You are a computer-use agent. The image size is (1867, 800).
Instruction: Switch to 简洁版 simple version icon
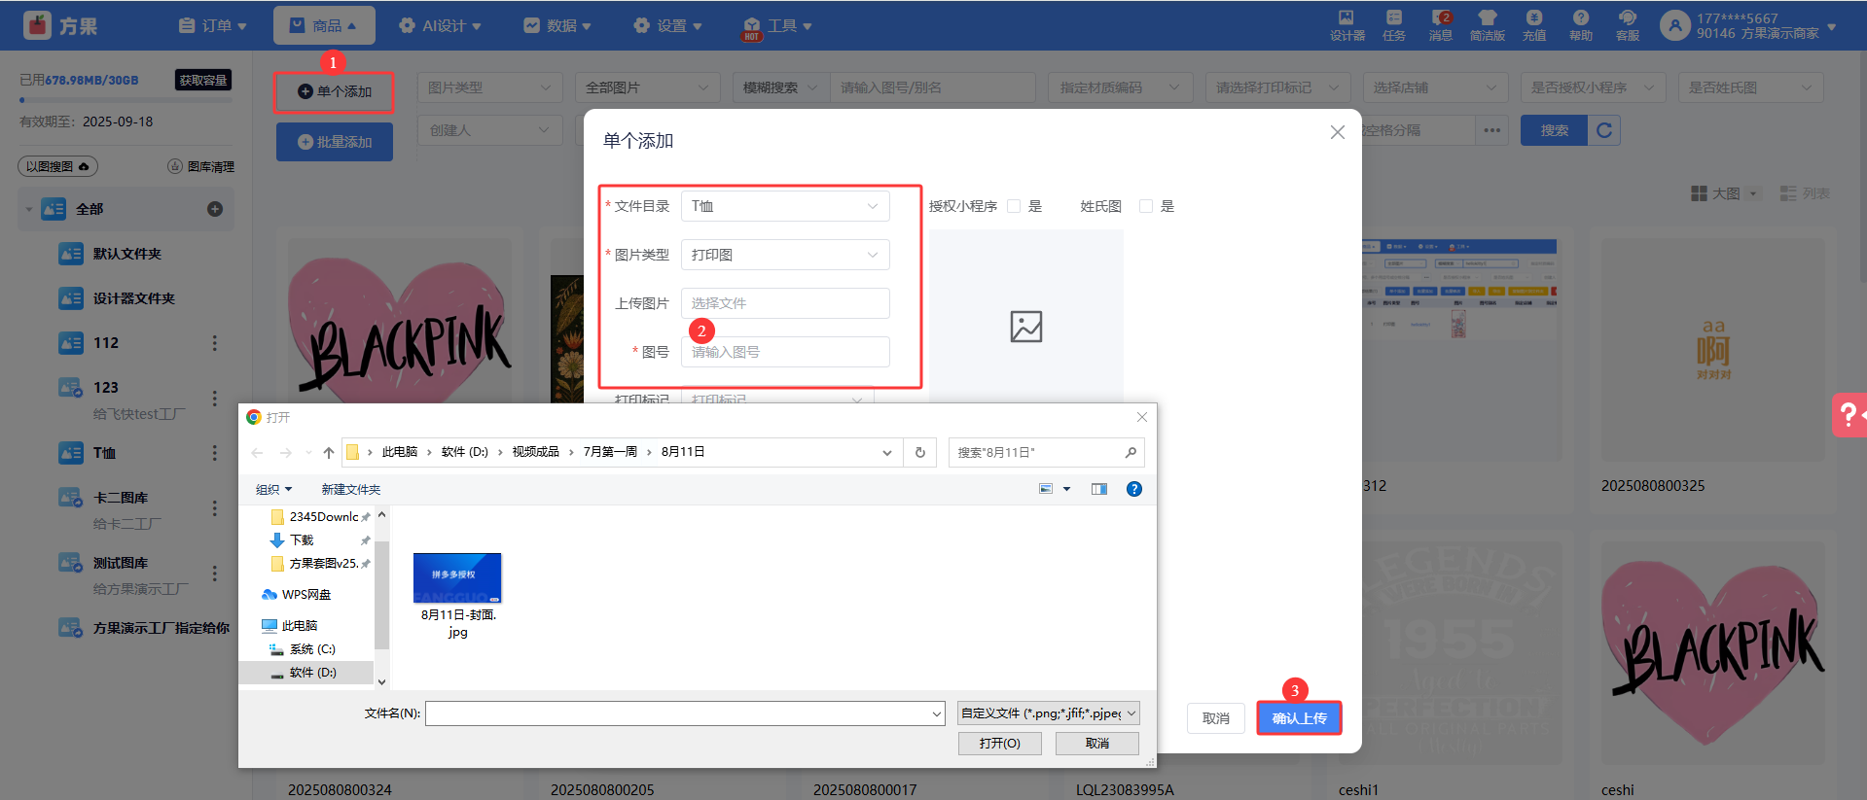pyautogui.click(x=1487, y=25)
